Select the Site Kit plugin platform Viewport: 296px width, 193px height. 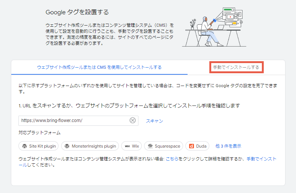[39, 146]
